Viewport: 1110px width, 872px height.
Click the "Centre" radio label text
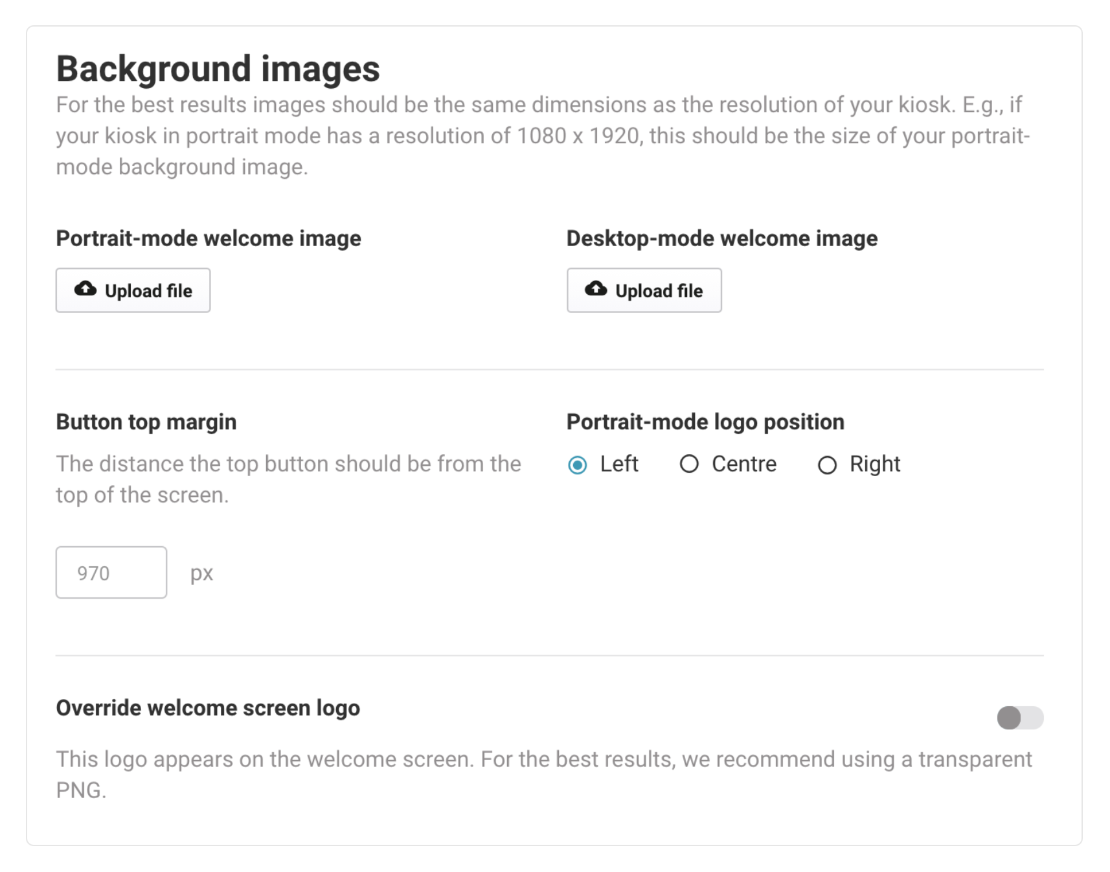click(744, 464)
